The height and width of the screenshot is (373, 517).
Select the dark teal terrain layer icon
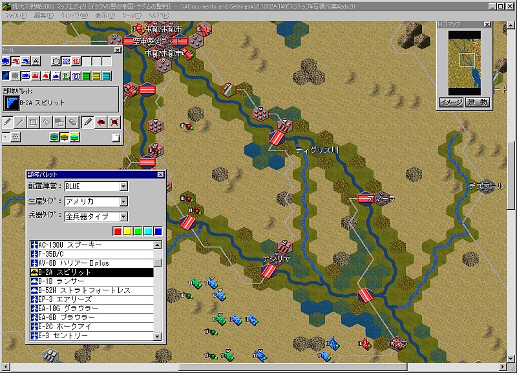(54, 137)
